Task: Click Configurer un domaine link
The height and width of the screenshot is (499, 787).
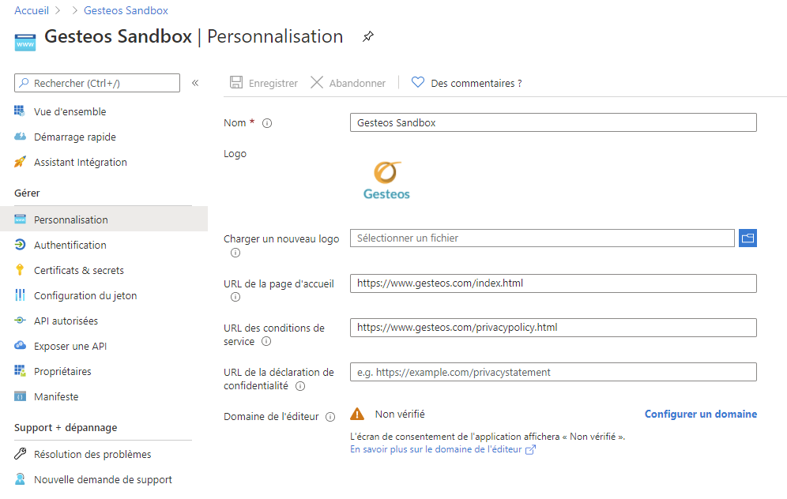Action: click(700, 414)
